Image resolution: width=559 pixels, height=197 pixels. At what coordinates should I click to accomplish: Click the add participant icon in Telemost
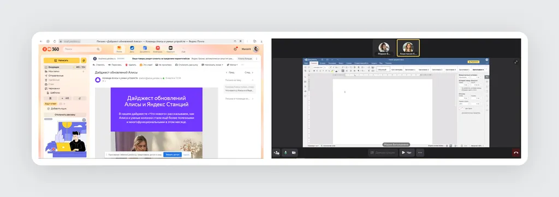276,152
